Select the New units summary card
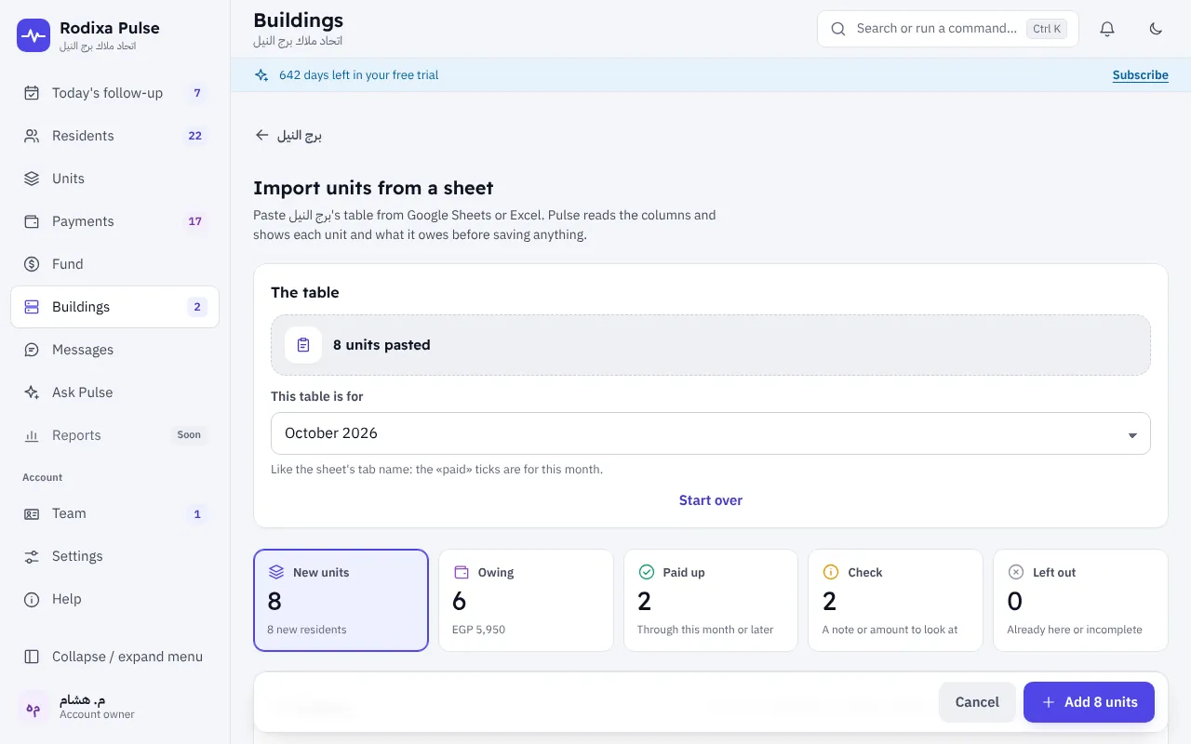The width and height of the screenshot is (1191, 744). pos(341,600)
